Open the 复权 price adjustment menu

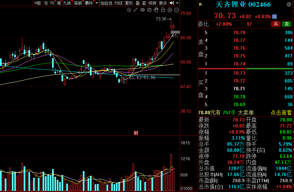click(x=129, y=3)
